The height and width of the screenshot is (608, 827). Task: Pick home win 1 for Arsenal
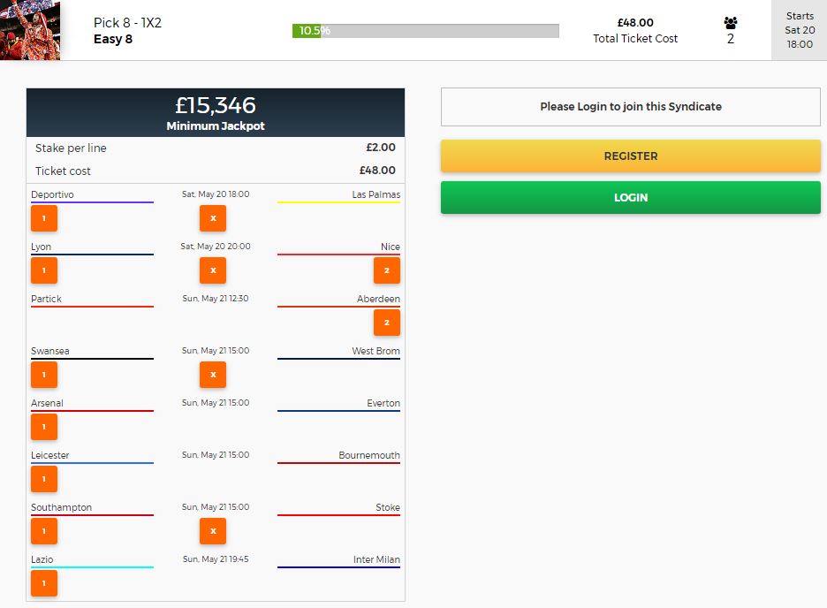coord(44,427)
